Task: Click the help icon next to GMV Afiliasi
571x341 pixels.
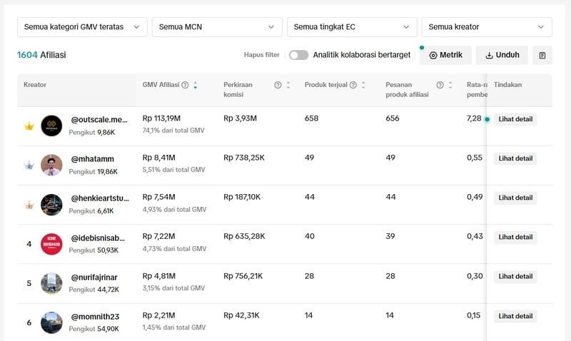Action: point(185,85)
